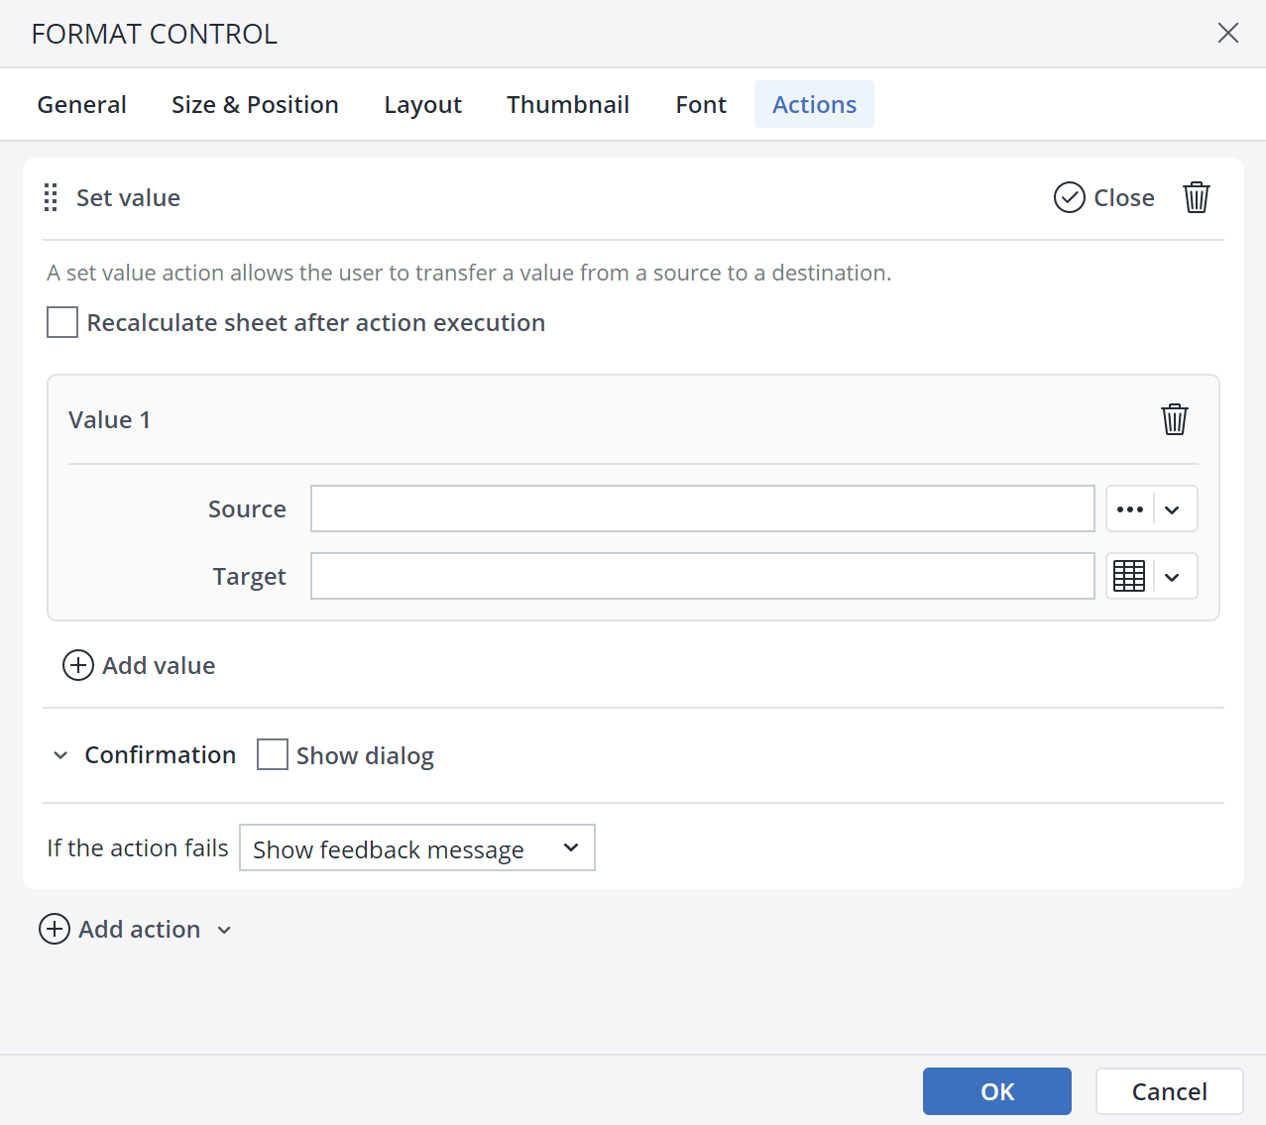Delete the Set value action with trash icon
1266x1125 pixels.
[1197, 197]
